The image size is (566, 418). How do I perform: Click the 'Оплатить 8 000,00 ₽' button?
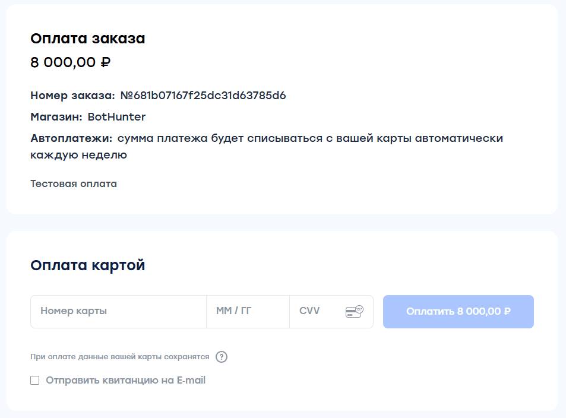point(458,311)
